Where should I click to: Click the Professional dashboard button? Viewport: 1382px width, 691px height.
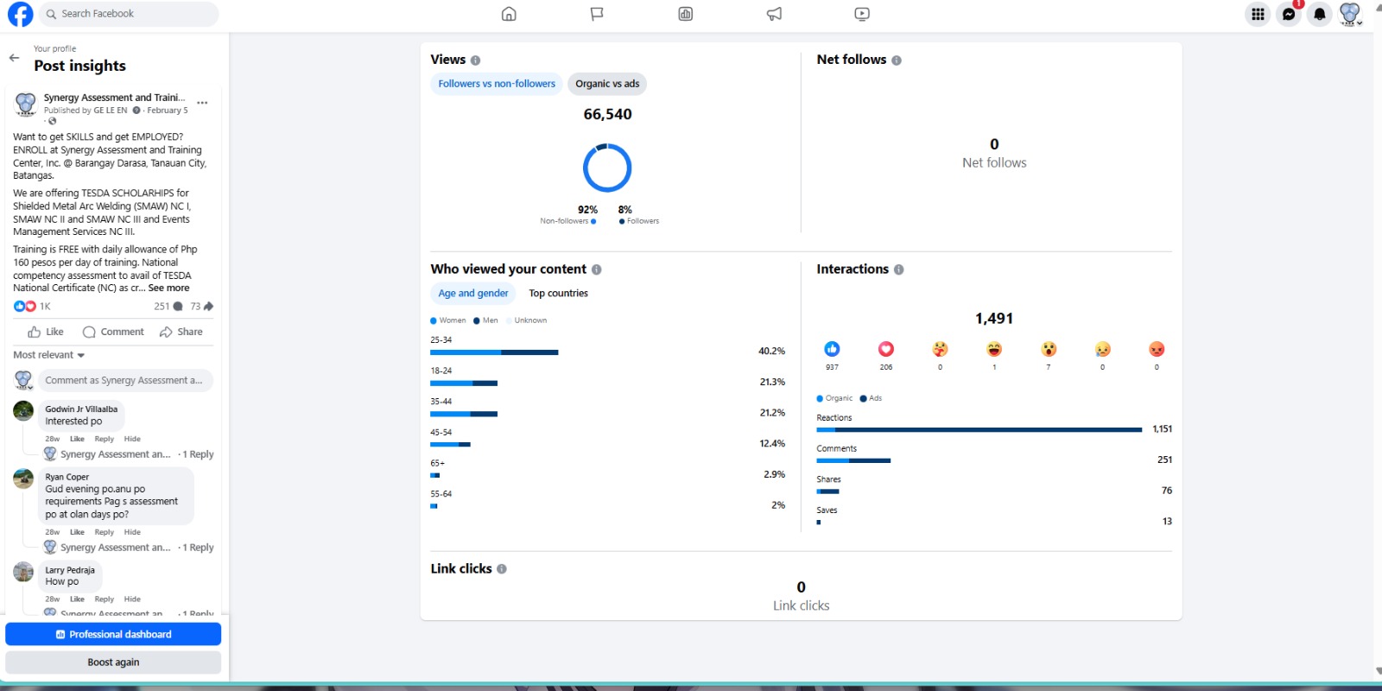point(113,634)
